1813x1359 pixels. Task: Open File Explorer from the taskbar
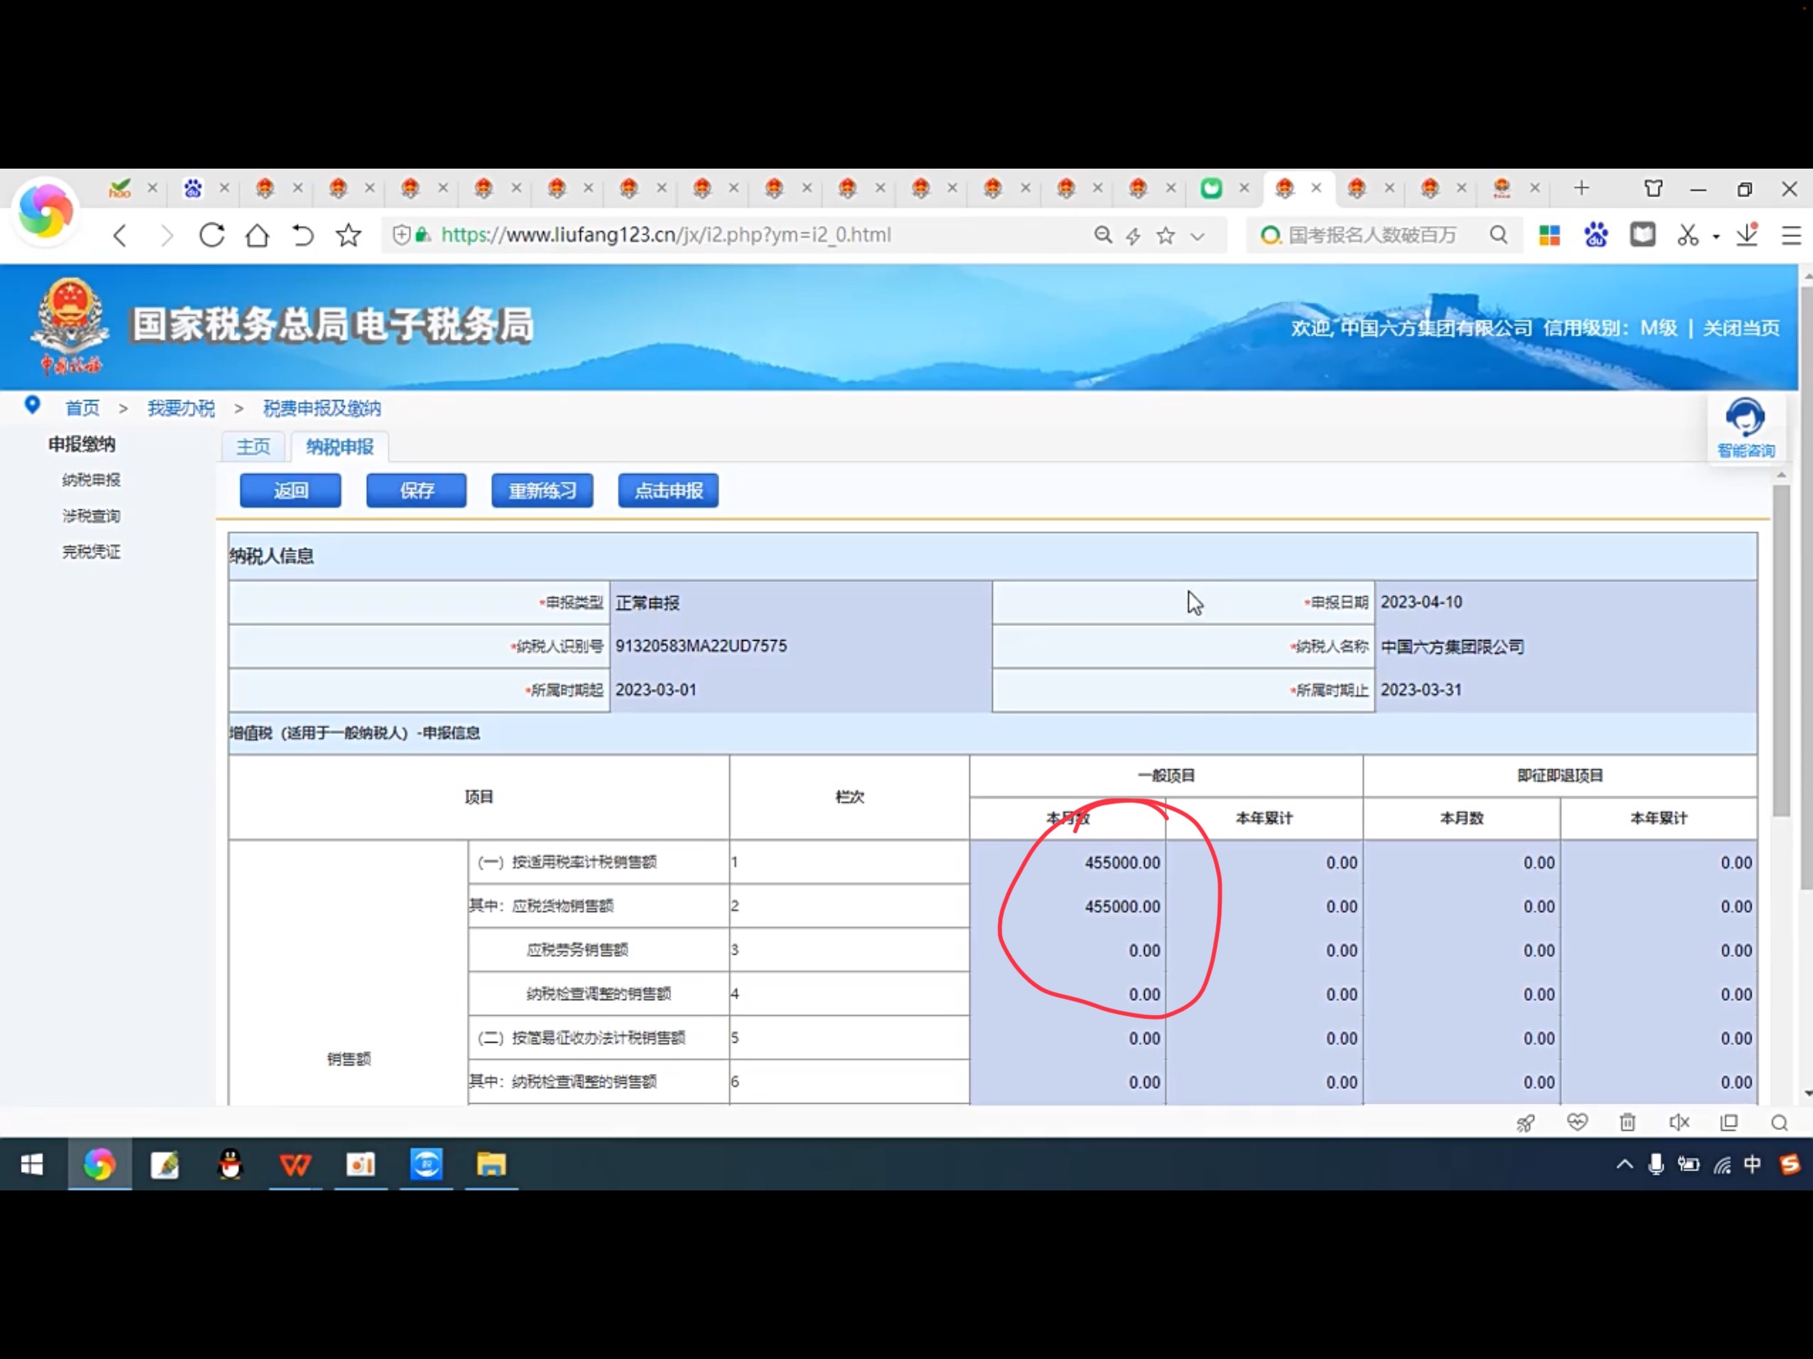point(491,1164)
